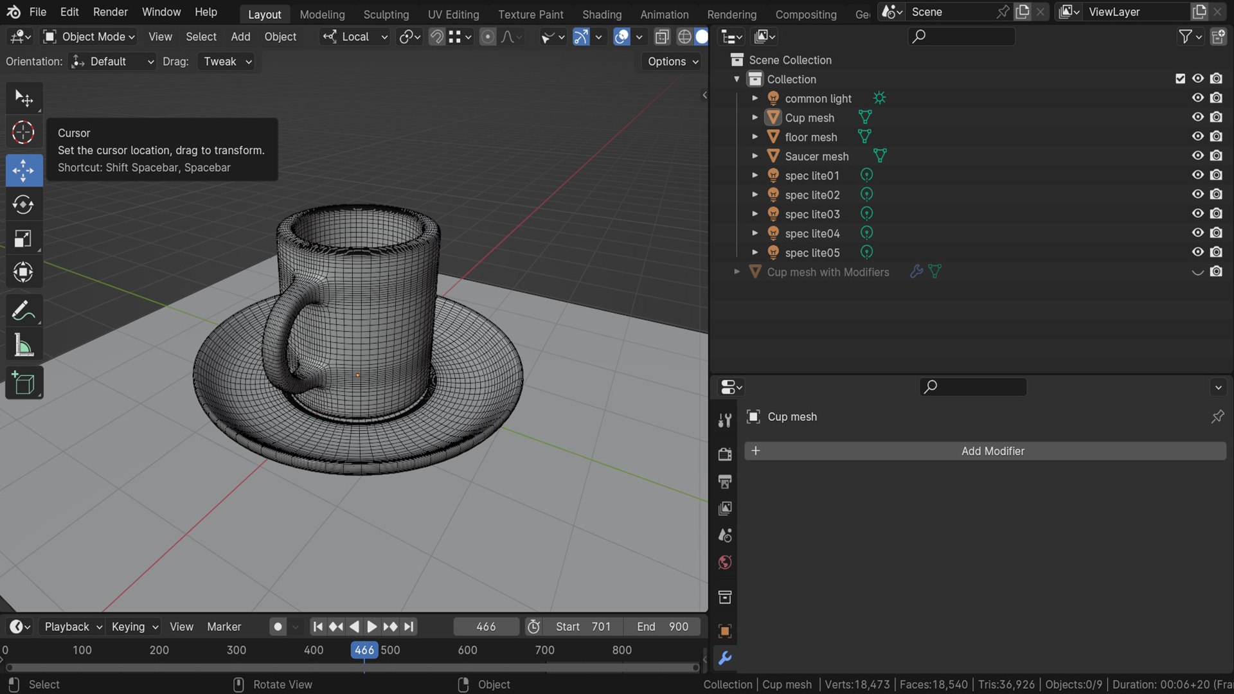Open the Render menu
This screenshot has width=1234, height=694.
point(110,12)
